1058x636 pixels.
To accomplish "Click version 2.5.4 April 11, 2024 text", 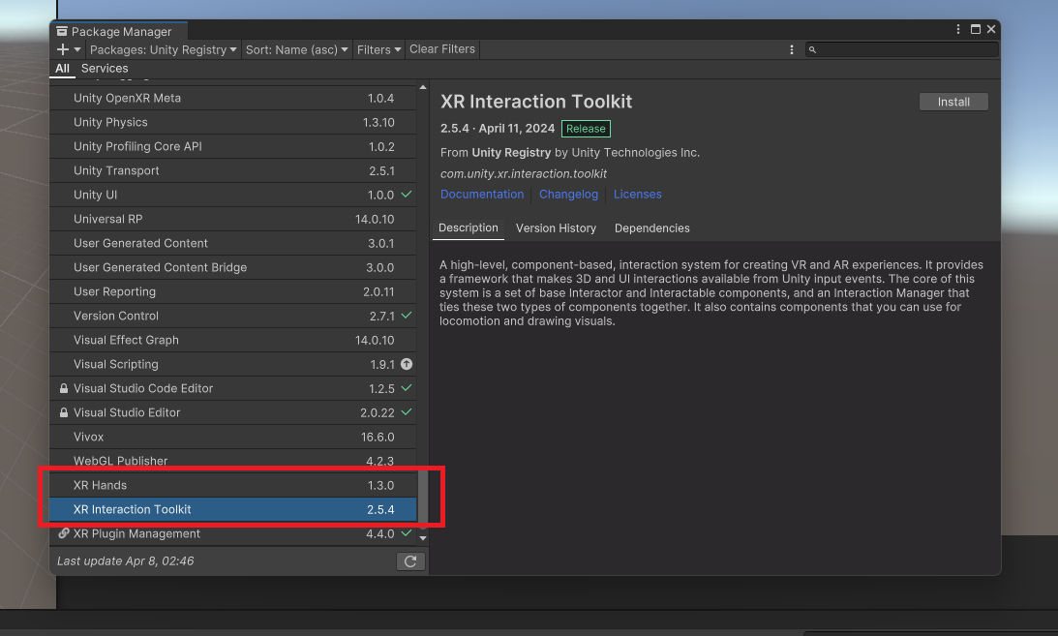I will [x=498, y=128].
